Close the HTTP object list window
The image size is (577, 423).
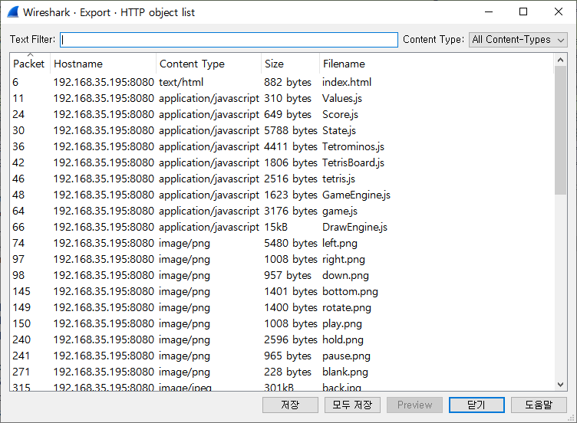pyautogui.click(x=559, y=11)
